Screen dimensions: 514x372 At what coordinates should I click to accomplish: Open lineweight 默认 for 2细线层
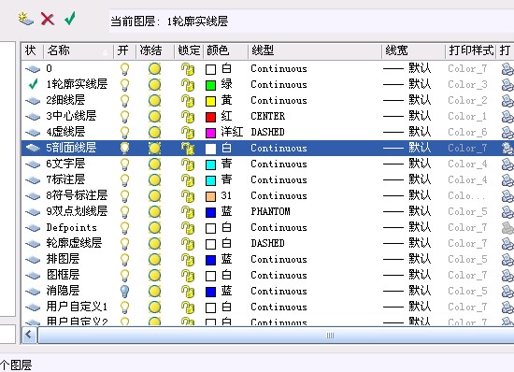pos(407,101)
